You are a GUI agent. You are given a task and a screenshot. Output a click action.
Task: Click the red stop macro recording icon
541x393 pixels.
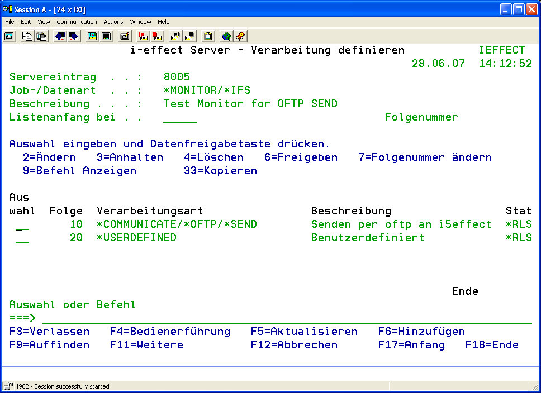click(x=157, y=36)
